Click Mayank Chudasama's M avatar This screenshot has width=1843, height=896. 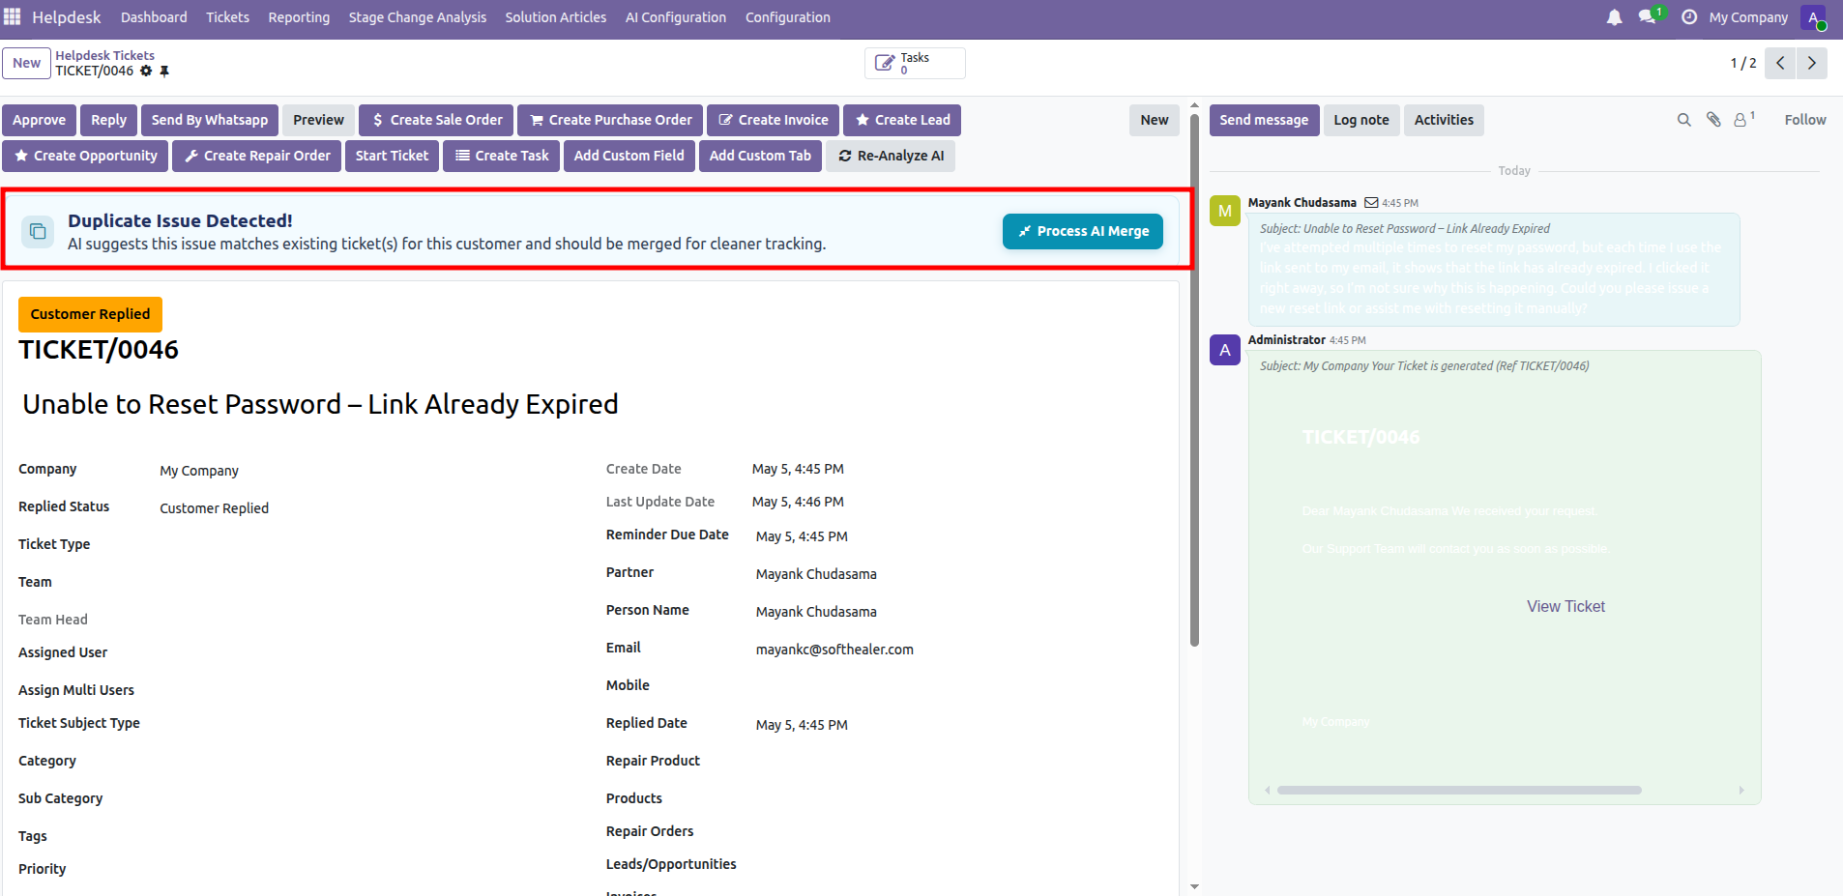click(x=1225, y=211)
